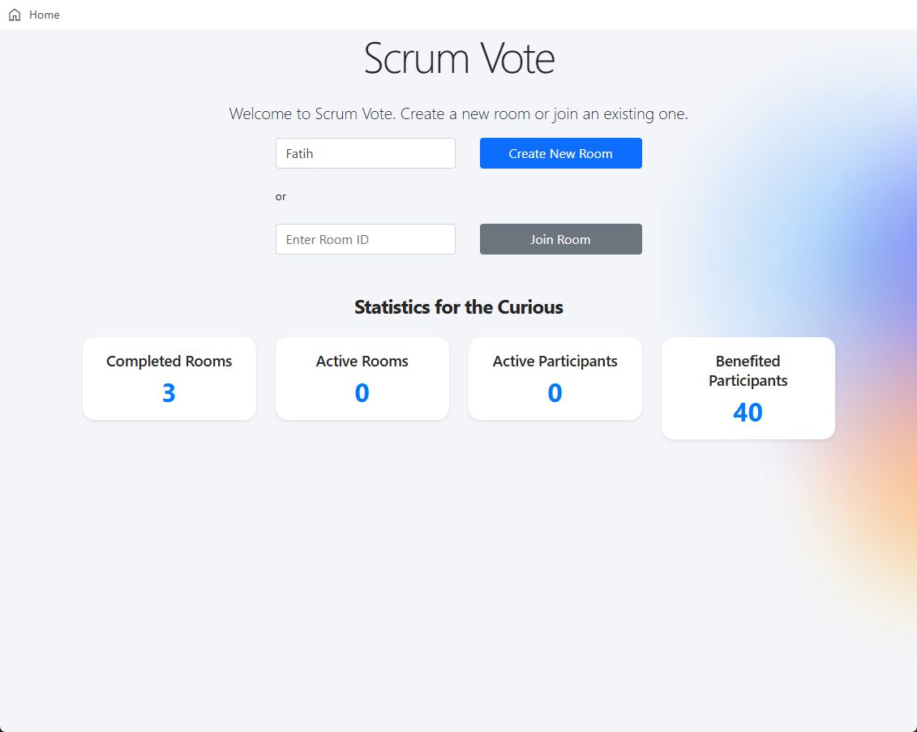Click the zero under Active Rooms

pos(362,392)
